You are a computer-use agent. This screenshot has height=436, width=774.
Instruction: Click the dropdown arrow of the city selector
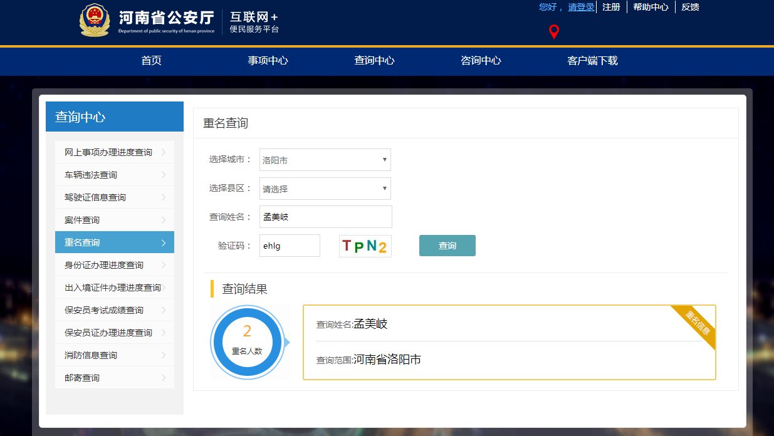[384, 160]
